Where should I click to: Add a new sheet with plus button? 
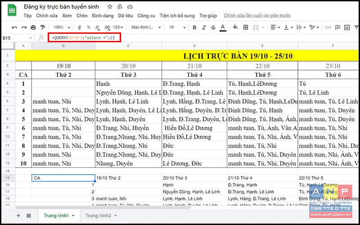pos(18,216)
